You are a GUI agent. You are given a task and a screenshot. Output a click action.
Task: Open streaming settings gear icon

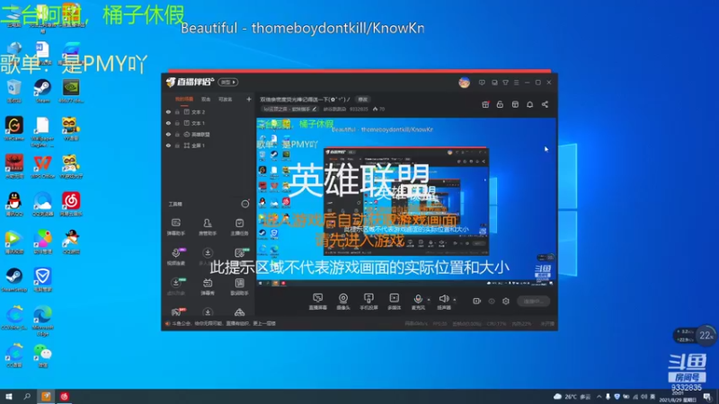[x=506, y=301]
